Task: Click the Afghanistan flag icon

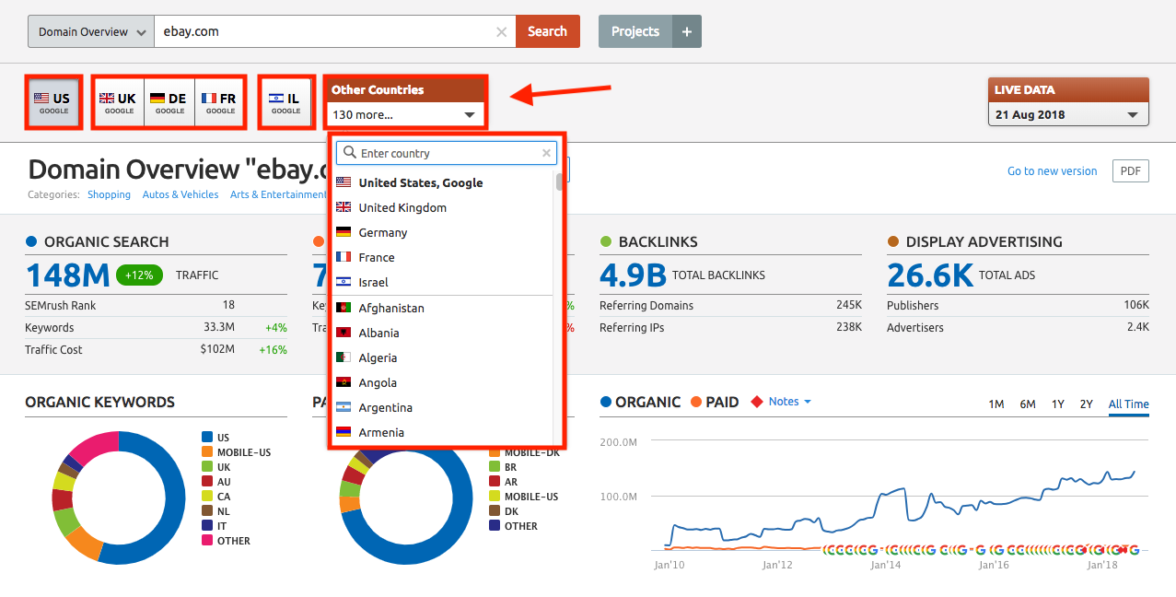Action: [343, 308]
